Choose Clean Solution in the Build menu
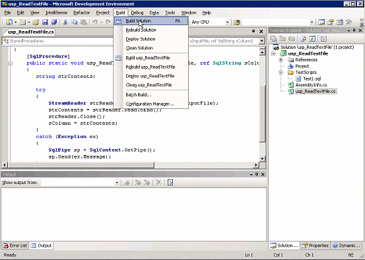The width and height of the screenshot is (365, 260). coord(151,48)
